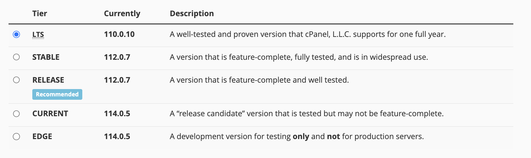Click the Currently column header

122,13
